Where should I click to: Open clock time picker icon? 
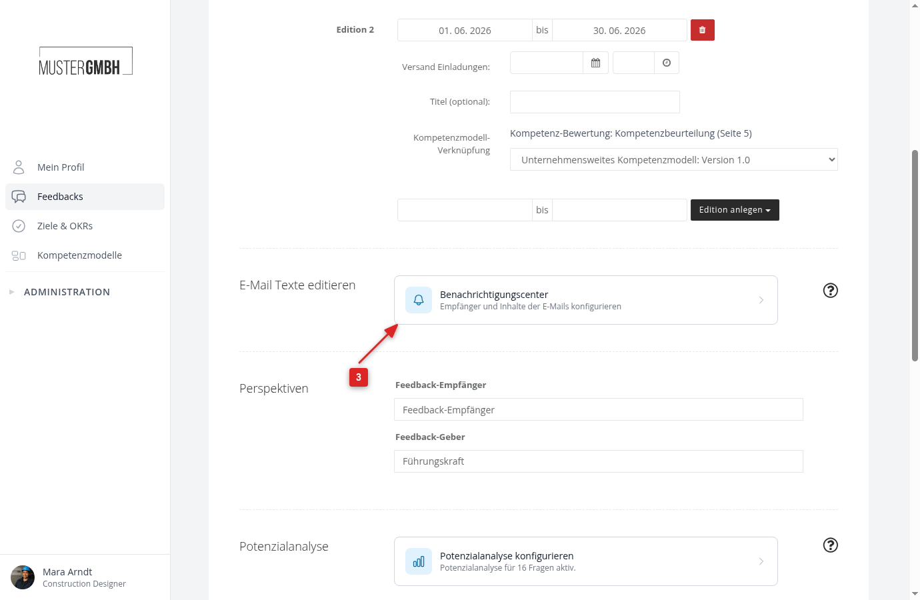[x=667, y=63]
